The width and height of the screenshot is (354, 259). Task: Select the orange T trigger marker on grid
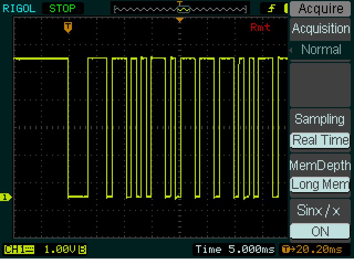[68, 27]
